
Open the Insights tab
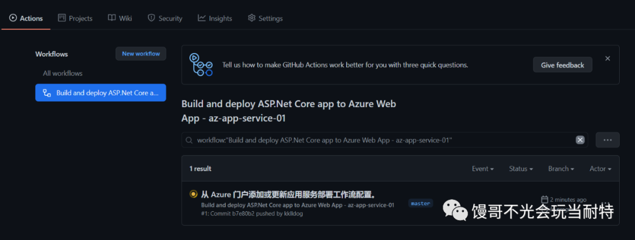(215, 18)
